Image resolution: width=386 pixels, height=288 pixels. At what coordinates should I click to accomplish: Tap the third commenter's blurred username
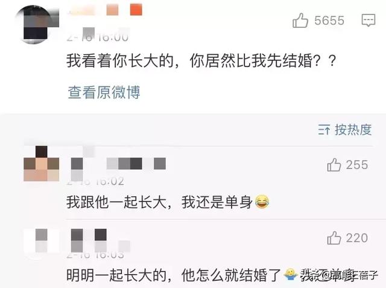[x=101, y=240]
